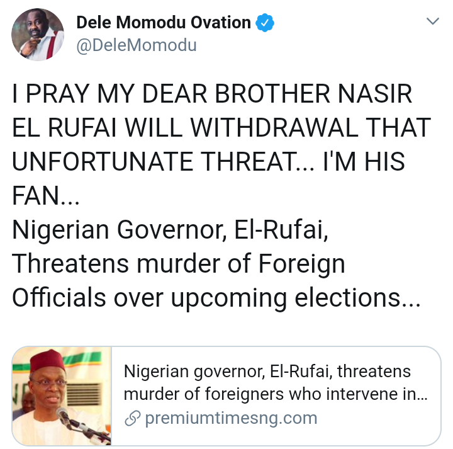Click the display name Dele Momodu Ovation
This screenshot has height=449, width=453.
point(164,23)
